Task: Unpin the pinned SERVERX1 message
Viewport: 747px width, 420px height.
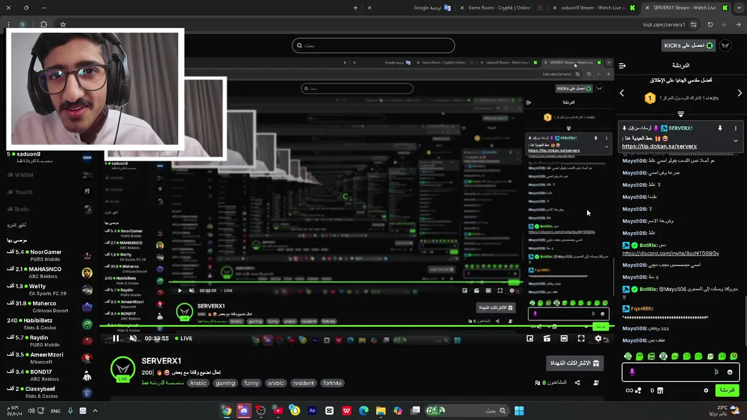Action: [720, 128]
